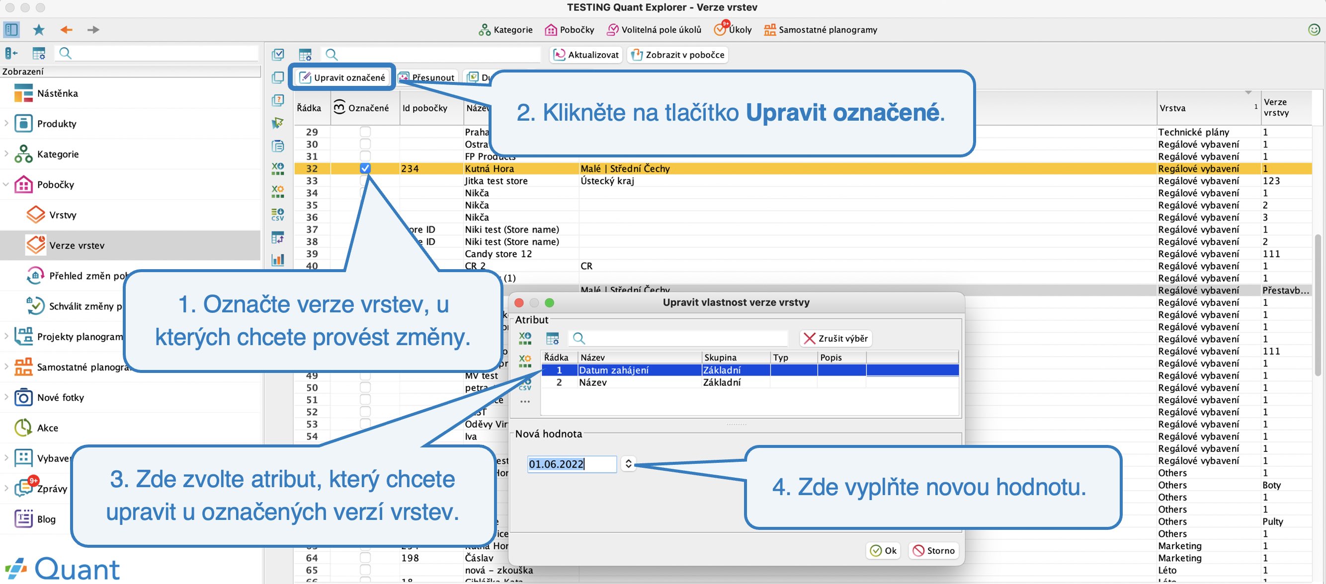Toggle the sidebar panel icon
Viewport: 1326px width, 584px height.
[x=11, y=29]
